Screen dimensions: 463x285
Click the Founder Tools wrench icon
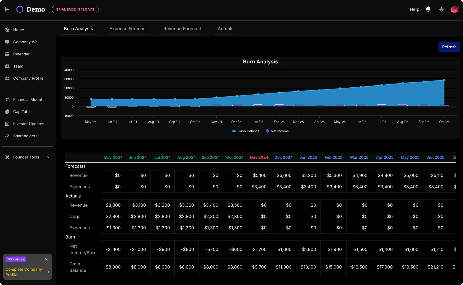click(7, 157)
